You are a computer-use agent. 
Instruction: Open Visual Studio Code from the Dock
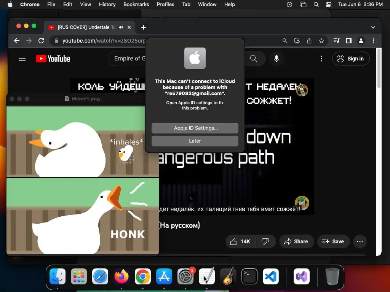271,276
